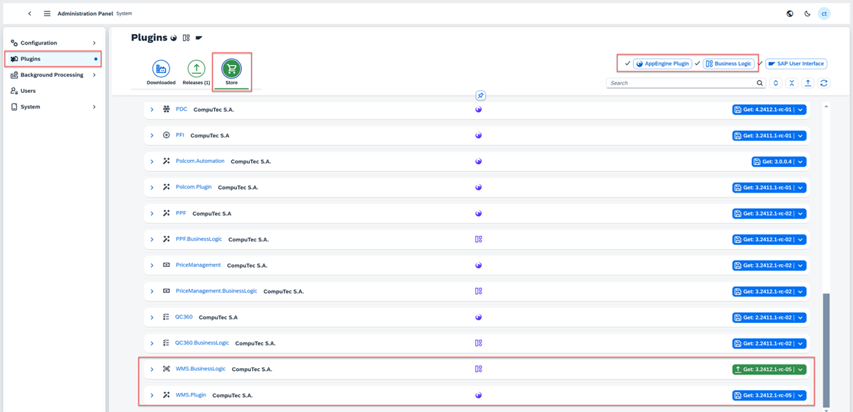Image resolution: width=853 pixels, height=412 pixels.
Task: Click the search magnifier icon
Action: pyautogui.click(x=759, y=84)
